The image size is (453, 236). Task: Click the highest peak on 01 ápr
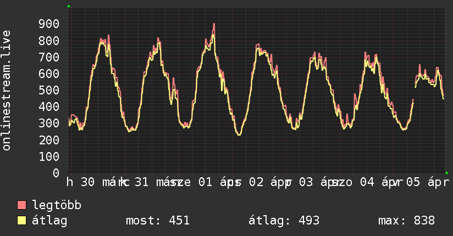[x=214, y=25]
